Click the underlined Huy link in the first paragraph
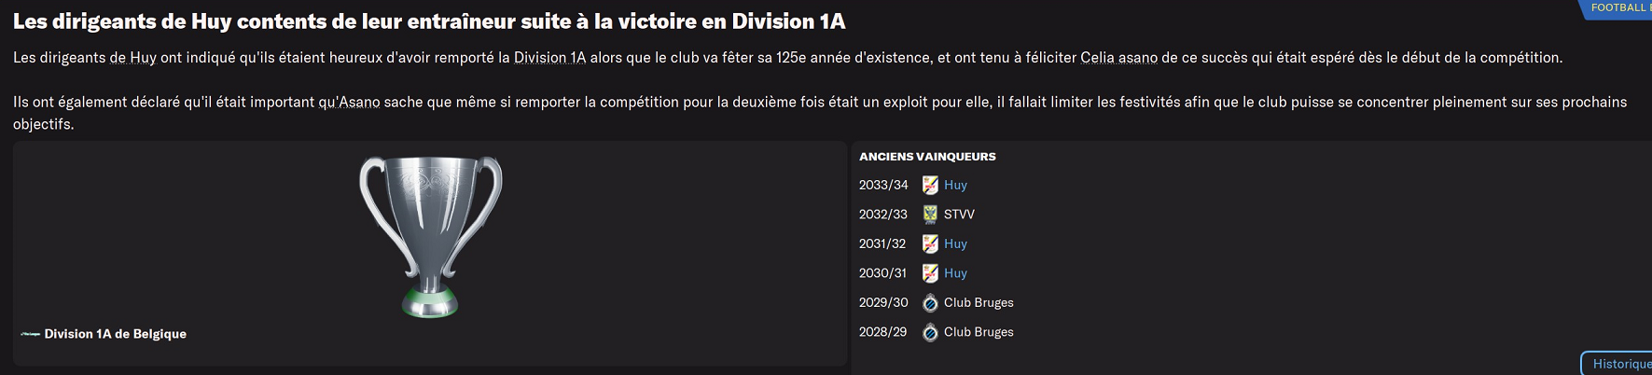This screenshot has width=1652, height=375. (143, 58)
